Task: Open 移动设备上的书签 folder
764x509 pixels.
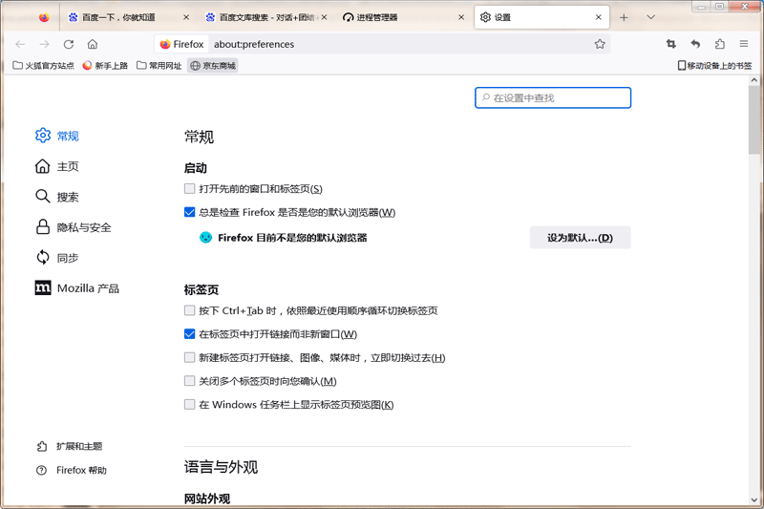Action: click(x=714, y=65)
